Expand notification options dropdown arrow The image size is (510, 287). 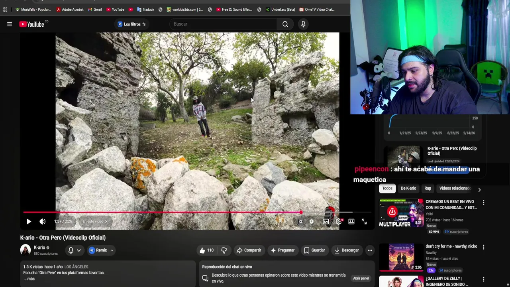click(79, 250)
